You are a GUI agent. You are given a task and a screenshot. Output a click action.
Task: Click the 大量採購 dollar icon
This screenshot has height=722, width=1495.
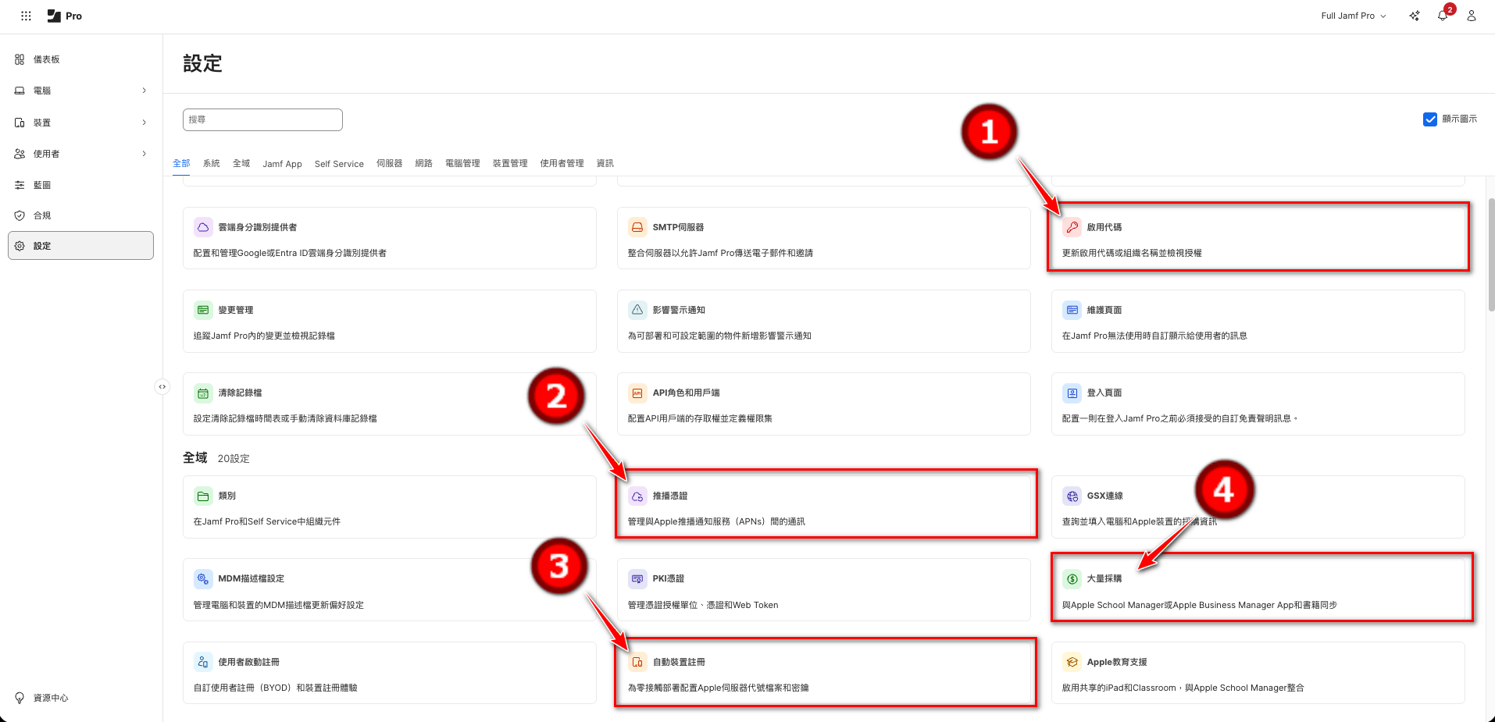tap(1072, 578)
